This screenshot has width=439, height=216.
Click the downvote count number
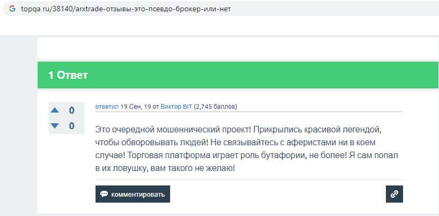click(x=71, y=126)
